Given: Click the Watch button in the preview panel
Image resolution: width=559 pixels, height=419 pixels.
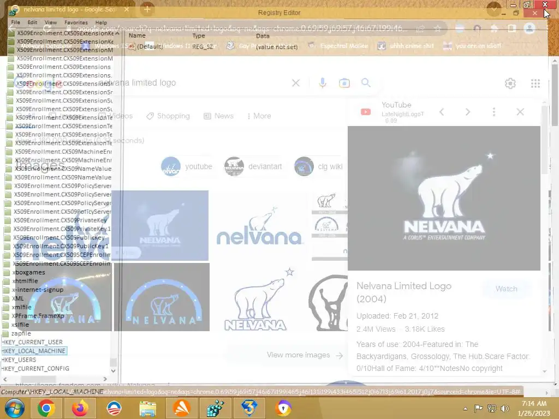Looking at the screenshot, I should [x=506, y=289].
